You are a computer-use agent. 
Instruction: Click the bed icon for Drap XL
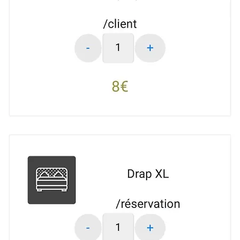tap(52, 180)
